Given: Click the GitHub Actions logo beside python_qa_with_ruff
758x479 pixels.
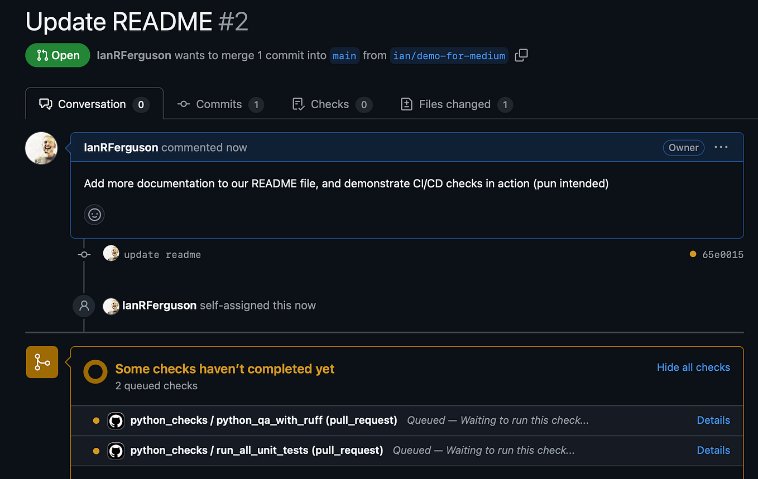Looking at the screenshot, I should [116, 420].
